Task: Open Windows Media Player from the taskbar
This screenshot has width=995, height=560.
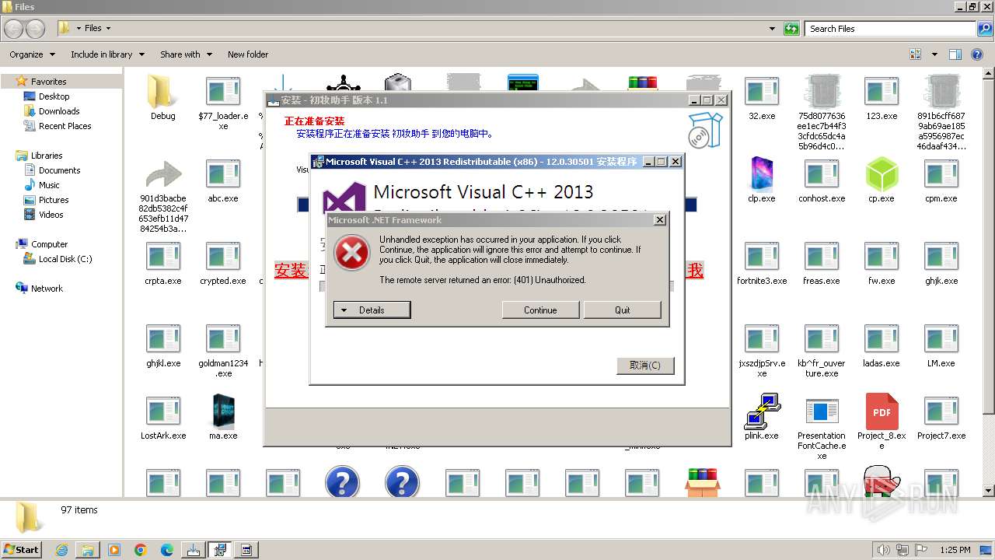Action: pyautogui.click(x=114, y=550)
